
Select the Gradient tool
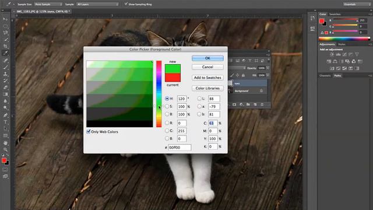point(5,94)
